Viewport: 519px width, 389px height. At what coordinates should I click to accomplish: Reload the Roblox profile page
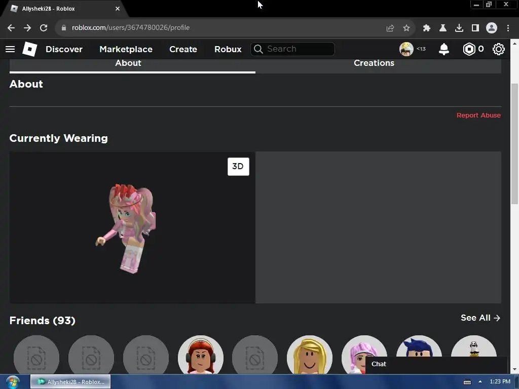coord(44,28)
